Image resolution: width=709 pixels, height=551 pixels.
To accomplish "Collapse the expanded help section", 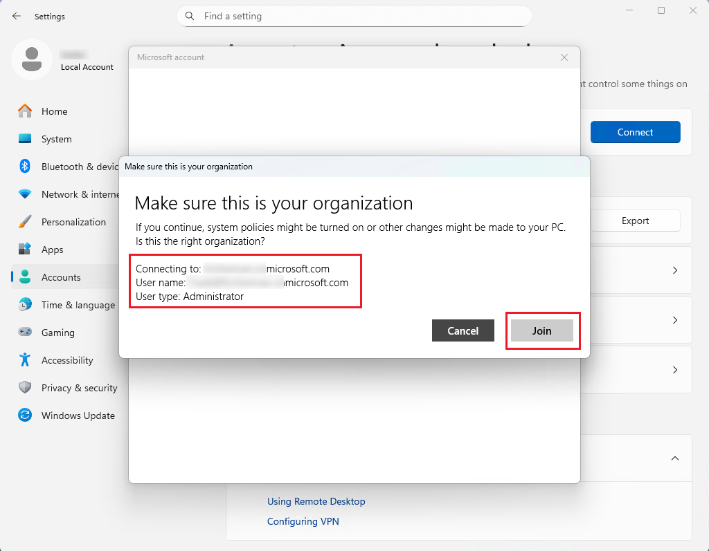I will [x=674, y=458].
